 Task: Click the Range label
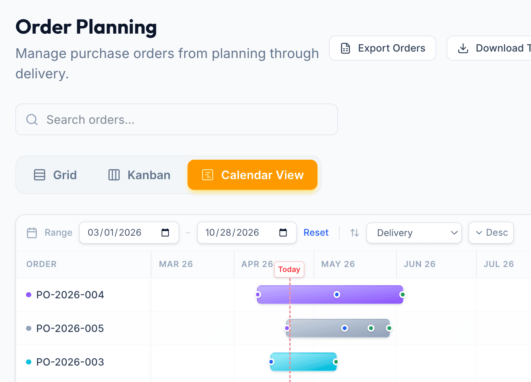58,233
